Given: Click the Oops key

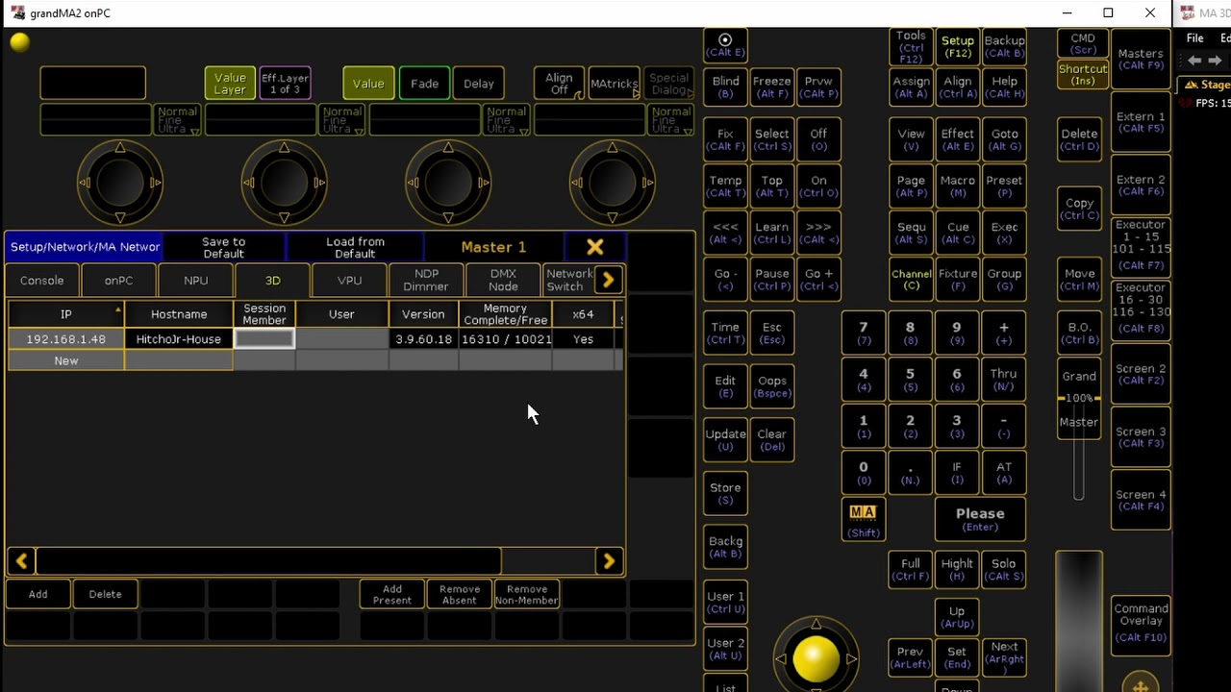Looking at the screenshot, I should coord(771,386).
